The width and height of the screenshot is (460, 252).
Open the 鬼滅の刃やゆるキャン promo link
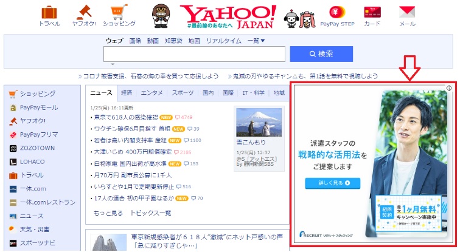point(305,76)
